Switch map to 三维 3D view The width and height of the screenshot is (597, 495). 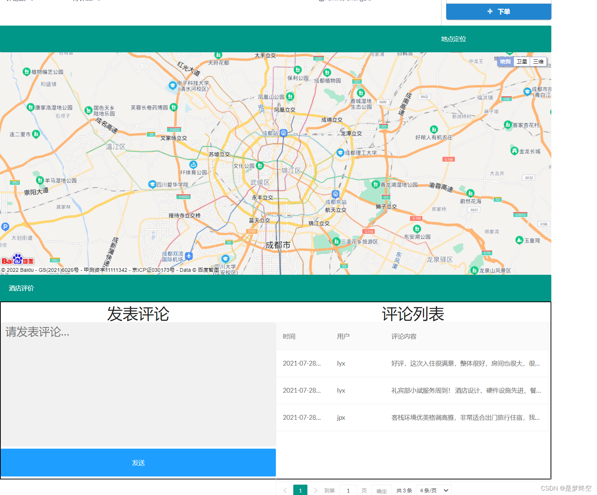pos(538,62)
